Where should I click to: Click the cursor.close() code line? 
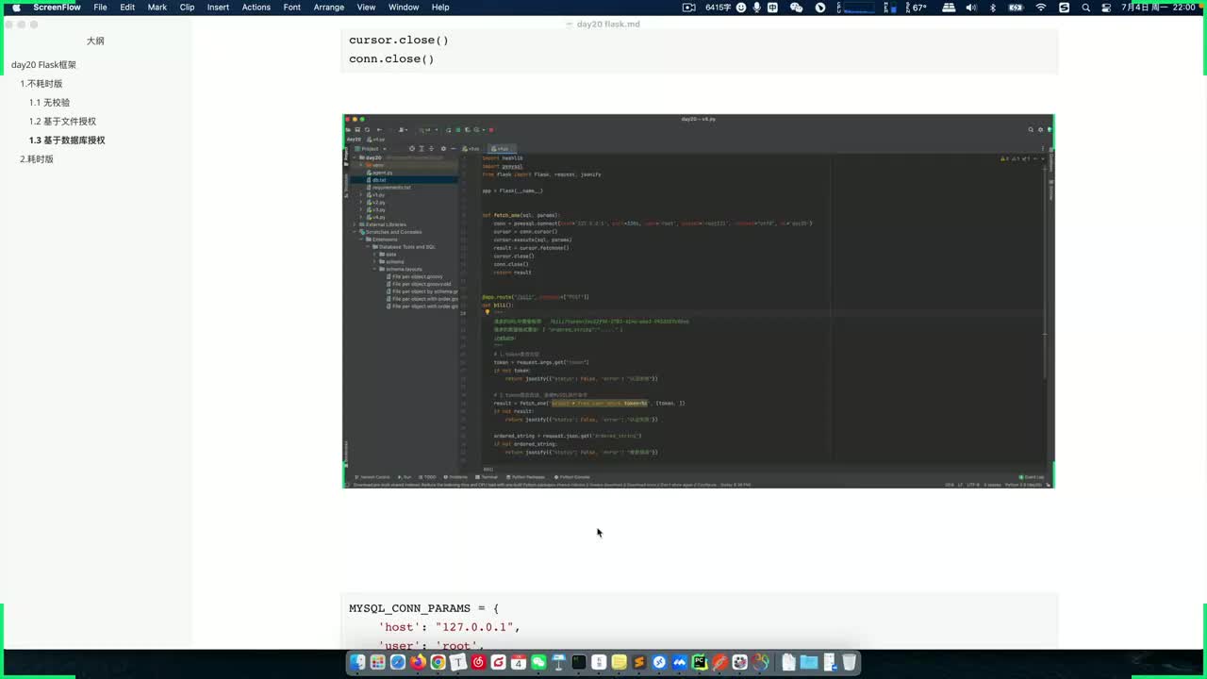pyautogui.click(x=399, y=40)
